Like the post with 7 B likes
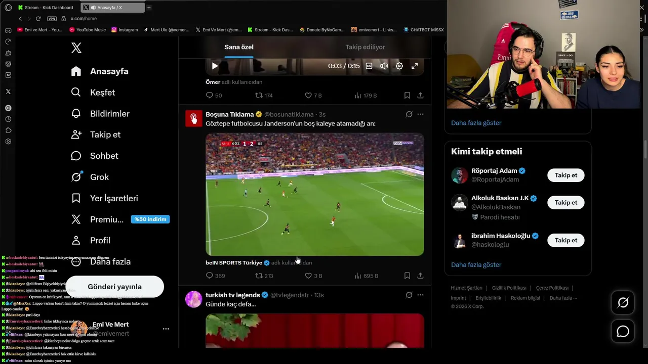The image size is (648, 364). (x=313, y=95)
